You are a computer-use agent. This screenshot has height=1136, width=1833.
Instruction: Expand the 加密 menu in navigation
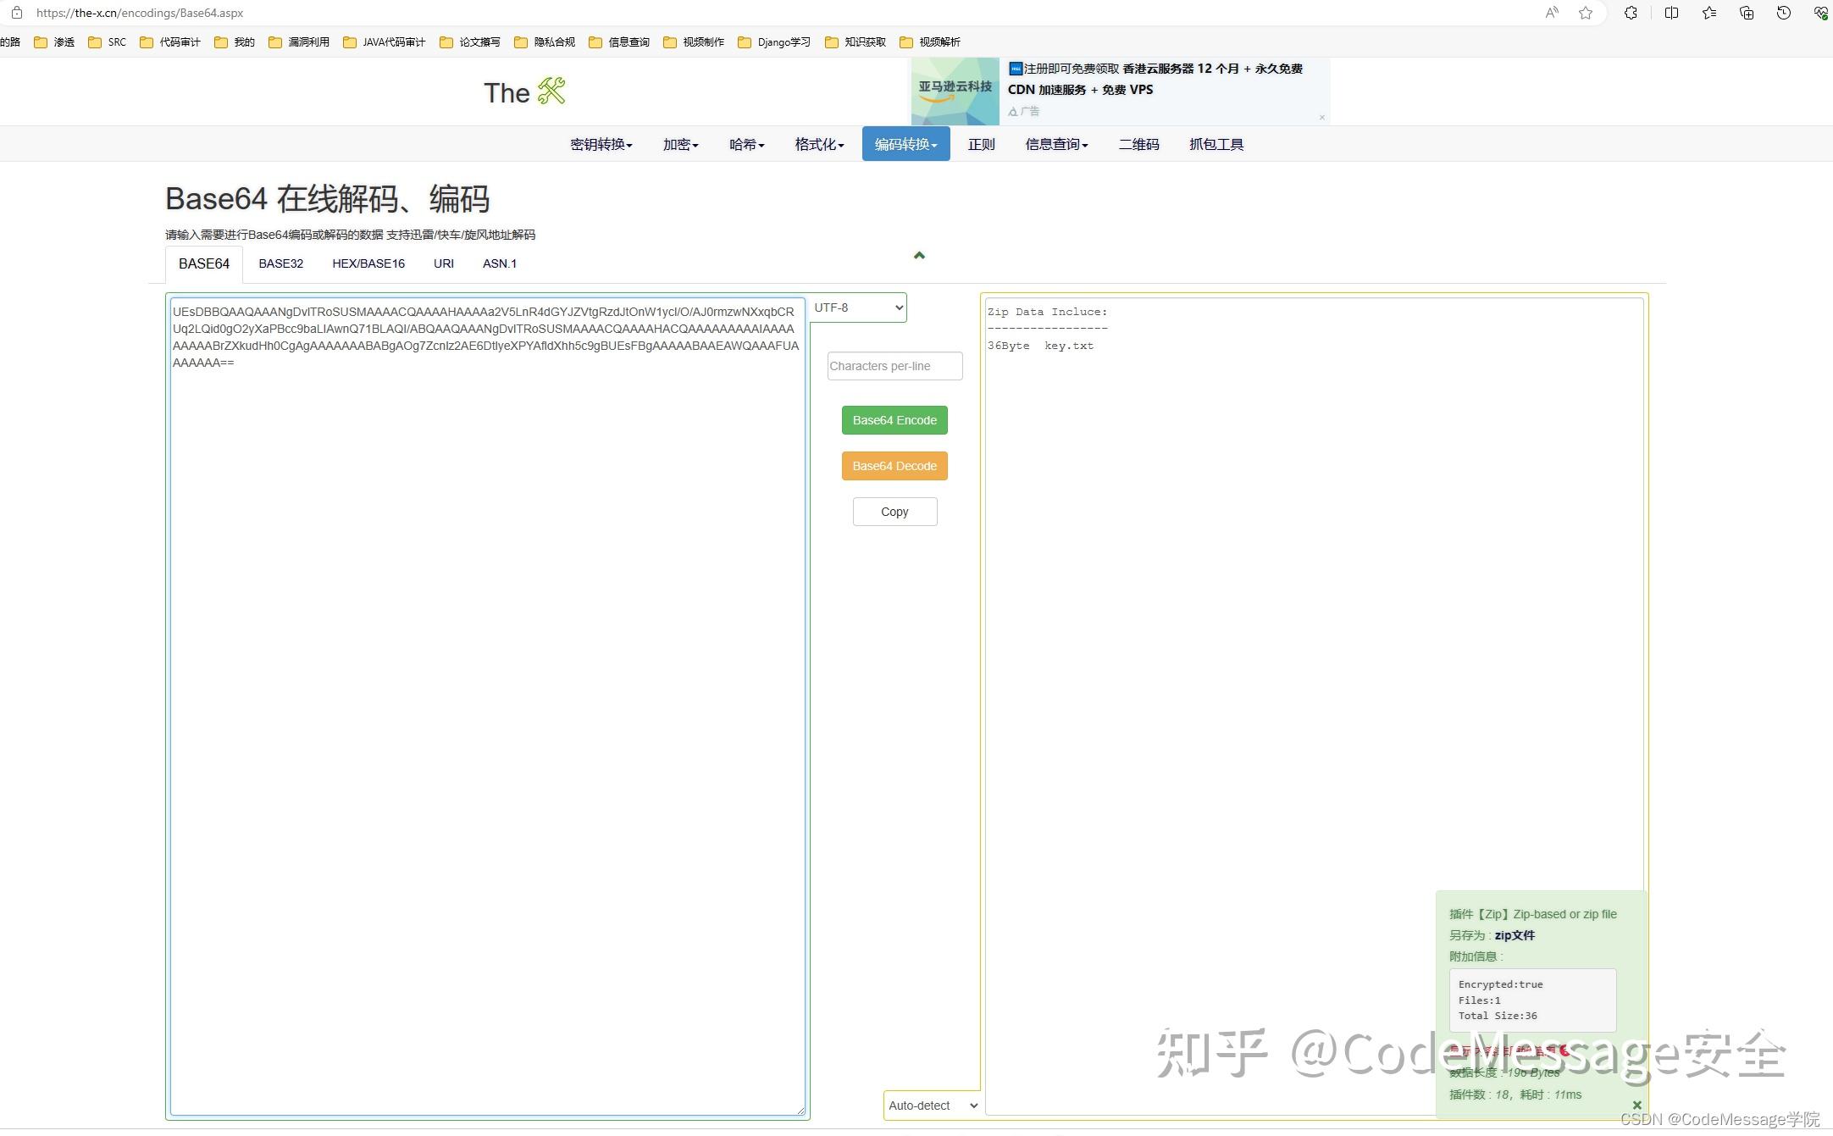tap(679, 143)
